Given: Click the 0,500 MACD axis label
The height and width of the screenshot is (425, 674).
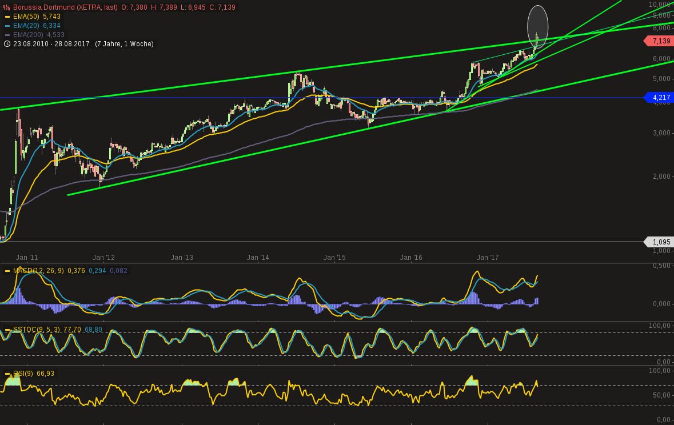Looking at the screenshot, I should (661, 266).
